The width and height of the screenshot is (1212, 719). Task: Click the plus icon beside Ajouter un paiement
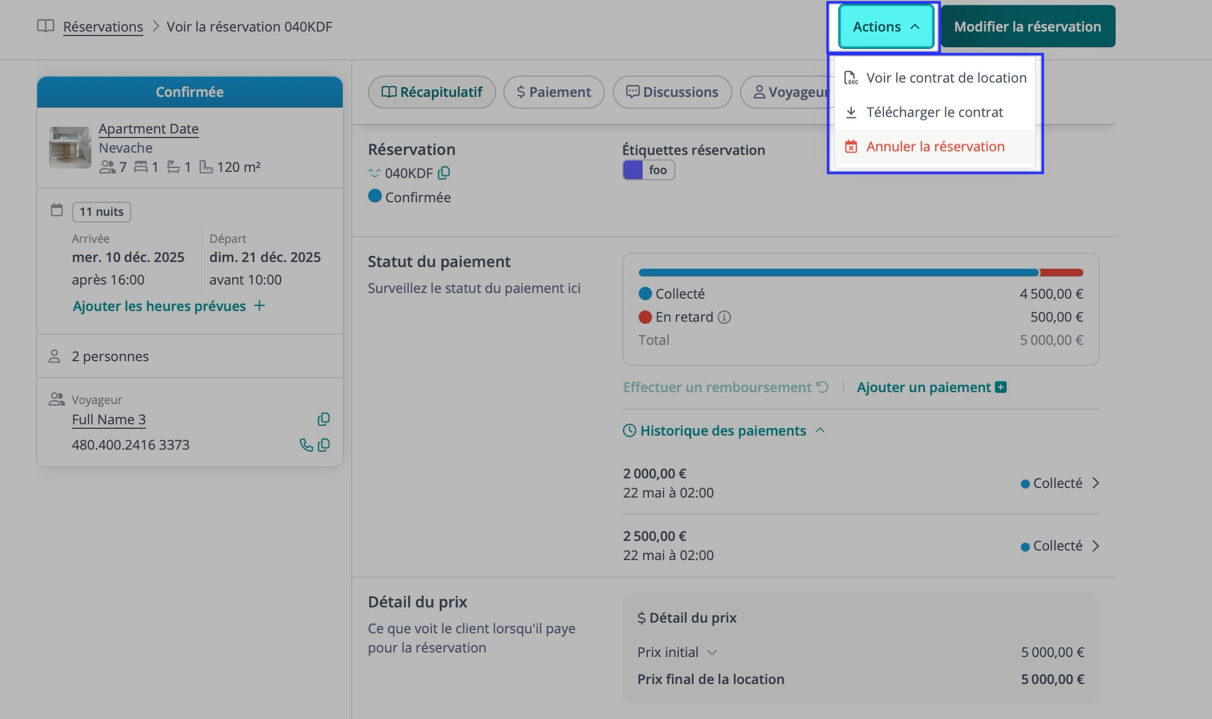1001,387
